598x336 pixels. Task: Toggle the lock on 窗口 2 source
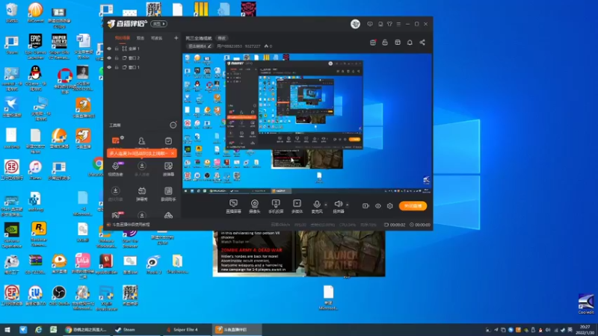point(117,58)
